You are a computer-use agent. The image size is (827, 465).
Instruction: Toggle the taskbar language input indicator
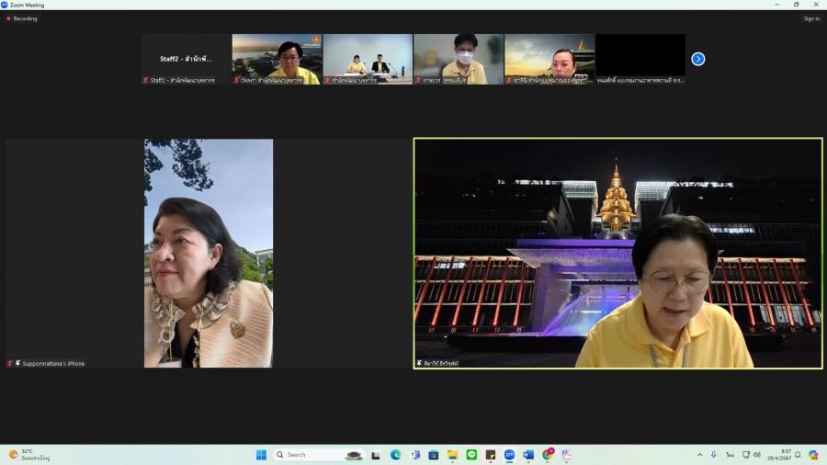point(730,455)
